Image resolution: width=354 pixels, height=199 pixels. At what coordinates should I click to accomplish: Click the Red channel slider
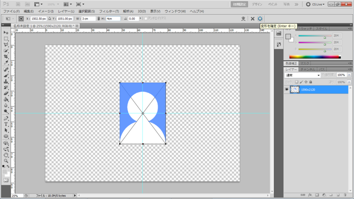pos(315,36)
